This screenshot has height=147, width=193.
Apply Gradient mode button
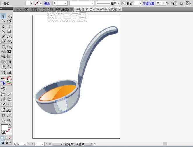[6, 138]
